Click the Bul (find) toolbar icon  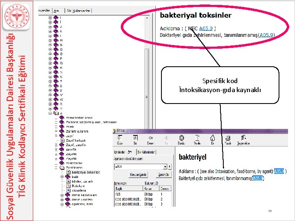coord(135,138)
